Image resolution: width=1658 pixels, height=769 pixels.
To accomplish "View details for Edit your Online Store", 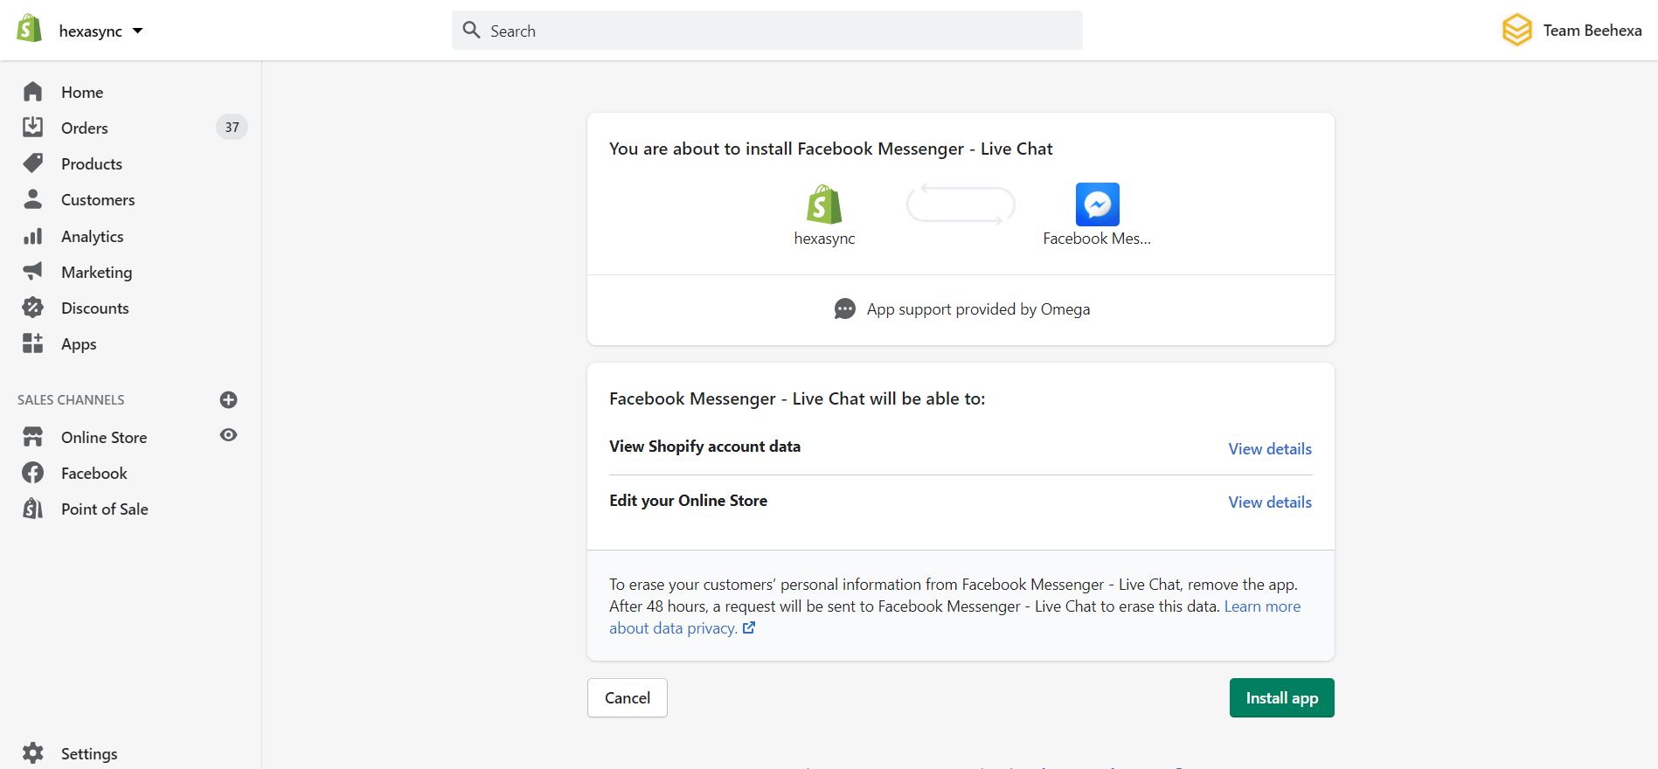I will pos(1270,502).
